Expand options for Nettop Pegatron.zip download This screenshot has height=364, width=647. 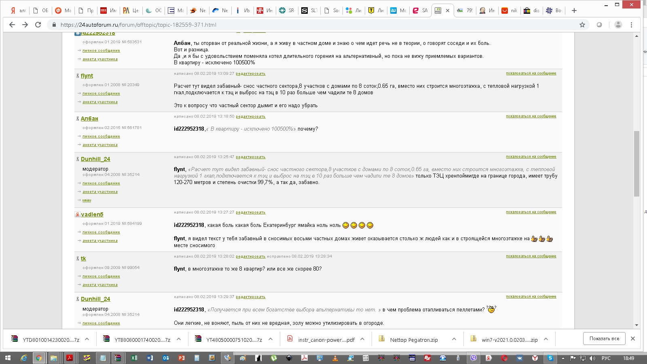(x=454, y=339)
